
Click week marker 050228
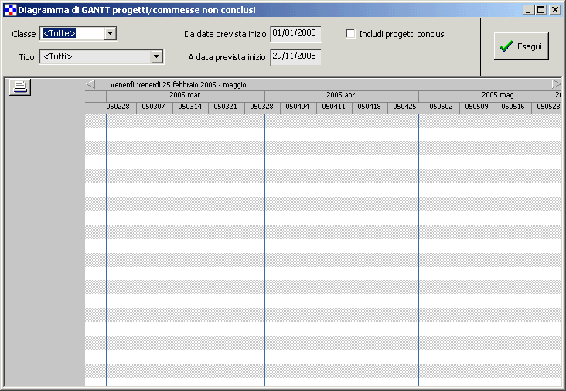tap(118, 107)
